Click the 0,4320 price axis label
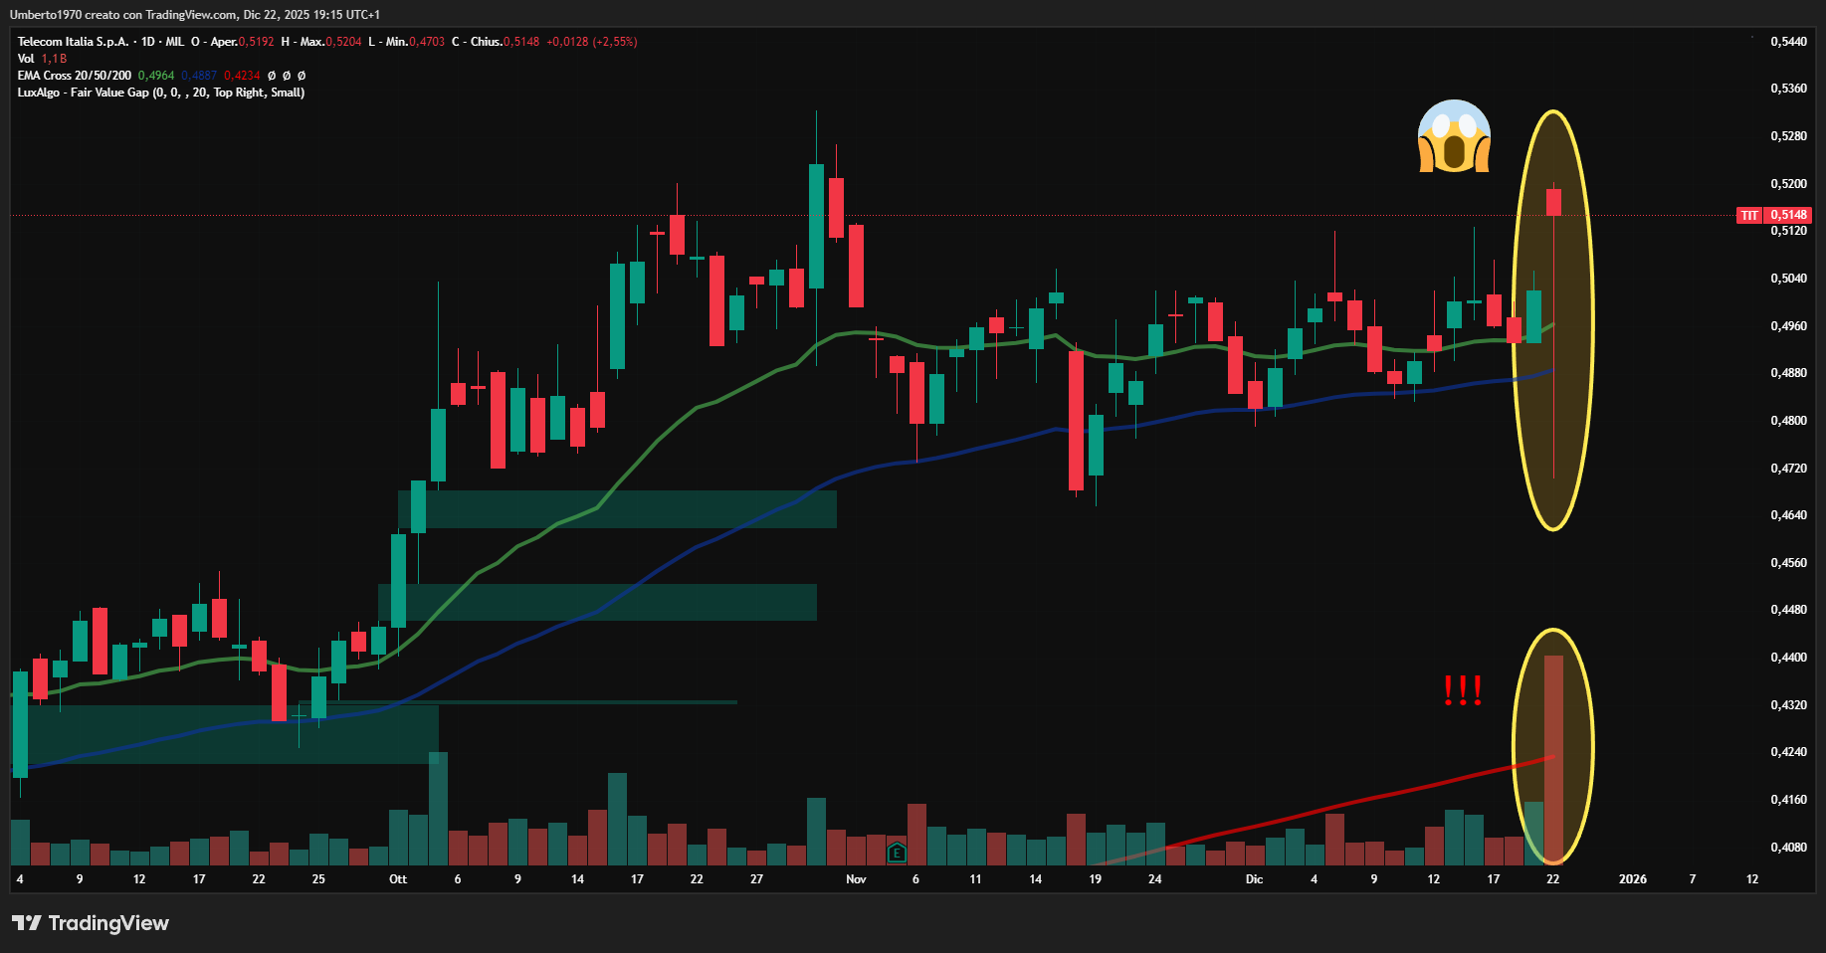The image size is (1826, 953). [x=1788, y=705]
